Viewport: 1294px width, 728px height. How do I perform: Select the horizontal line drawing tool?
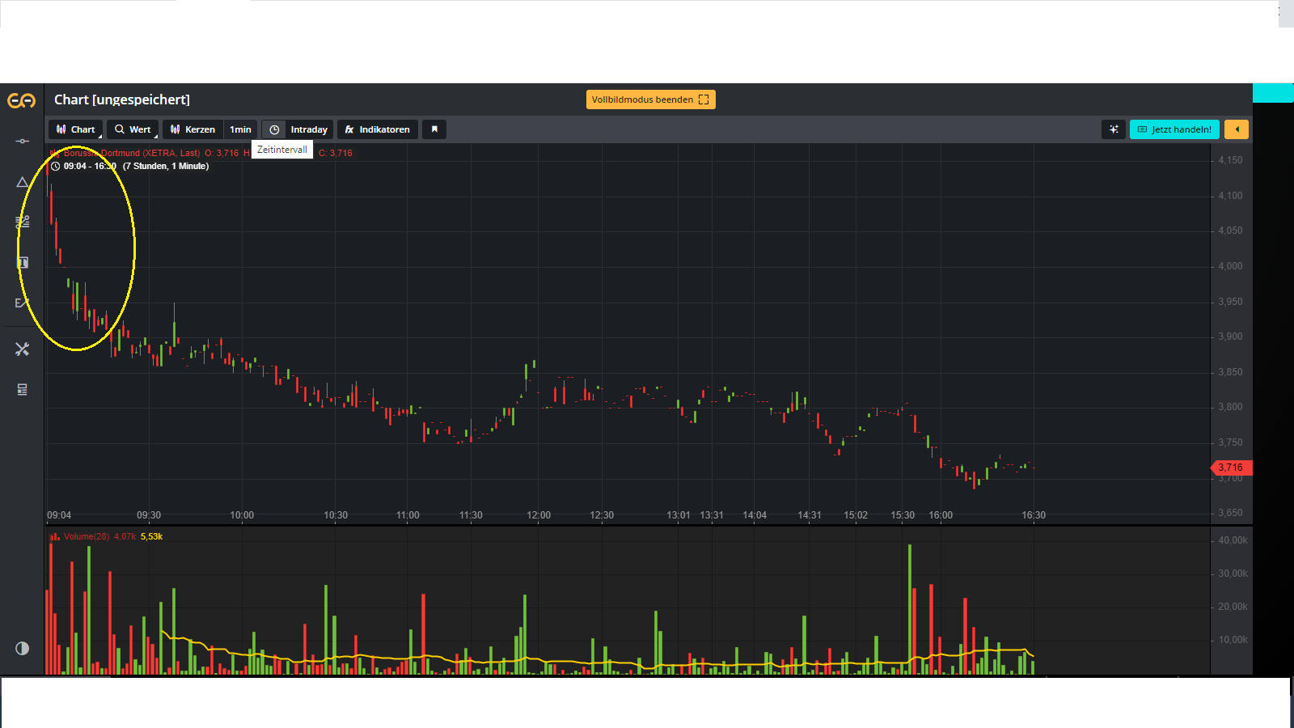[22, 142]
